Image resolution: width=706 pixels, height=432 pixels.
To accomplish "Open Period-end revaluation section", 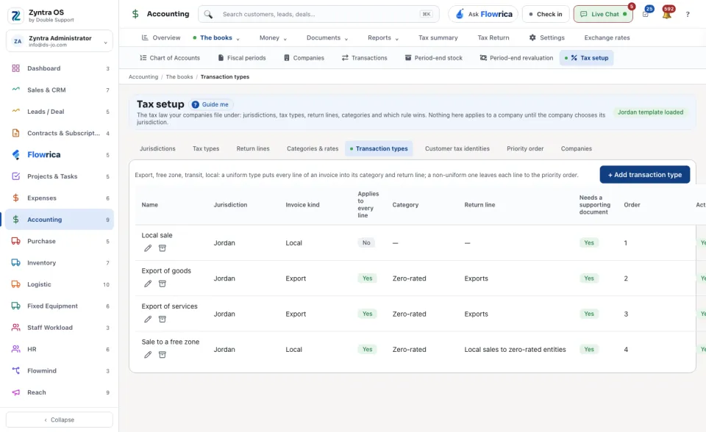I will tap(516, 58).
